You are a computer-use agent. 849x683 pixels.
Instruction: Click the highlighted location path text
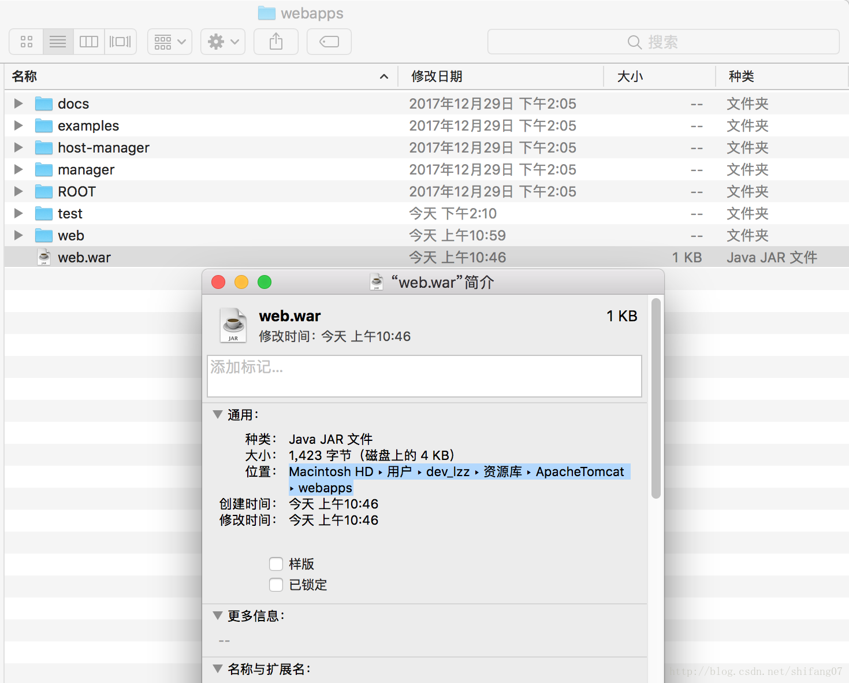click(x=460, y=480)
